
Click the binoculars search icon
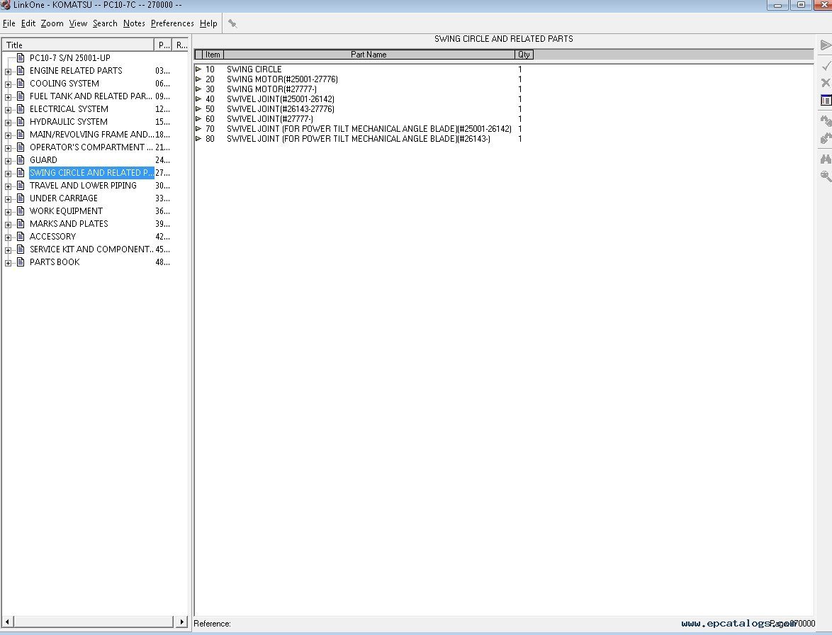coord(826,159)
